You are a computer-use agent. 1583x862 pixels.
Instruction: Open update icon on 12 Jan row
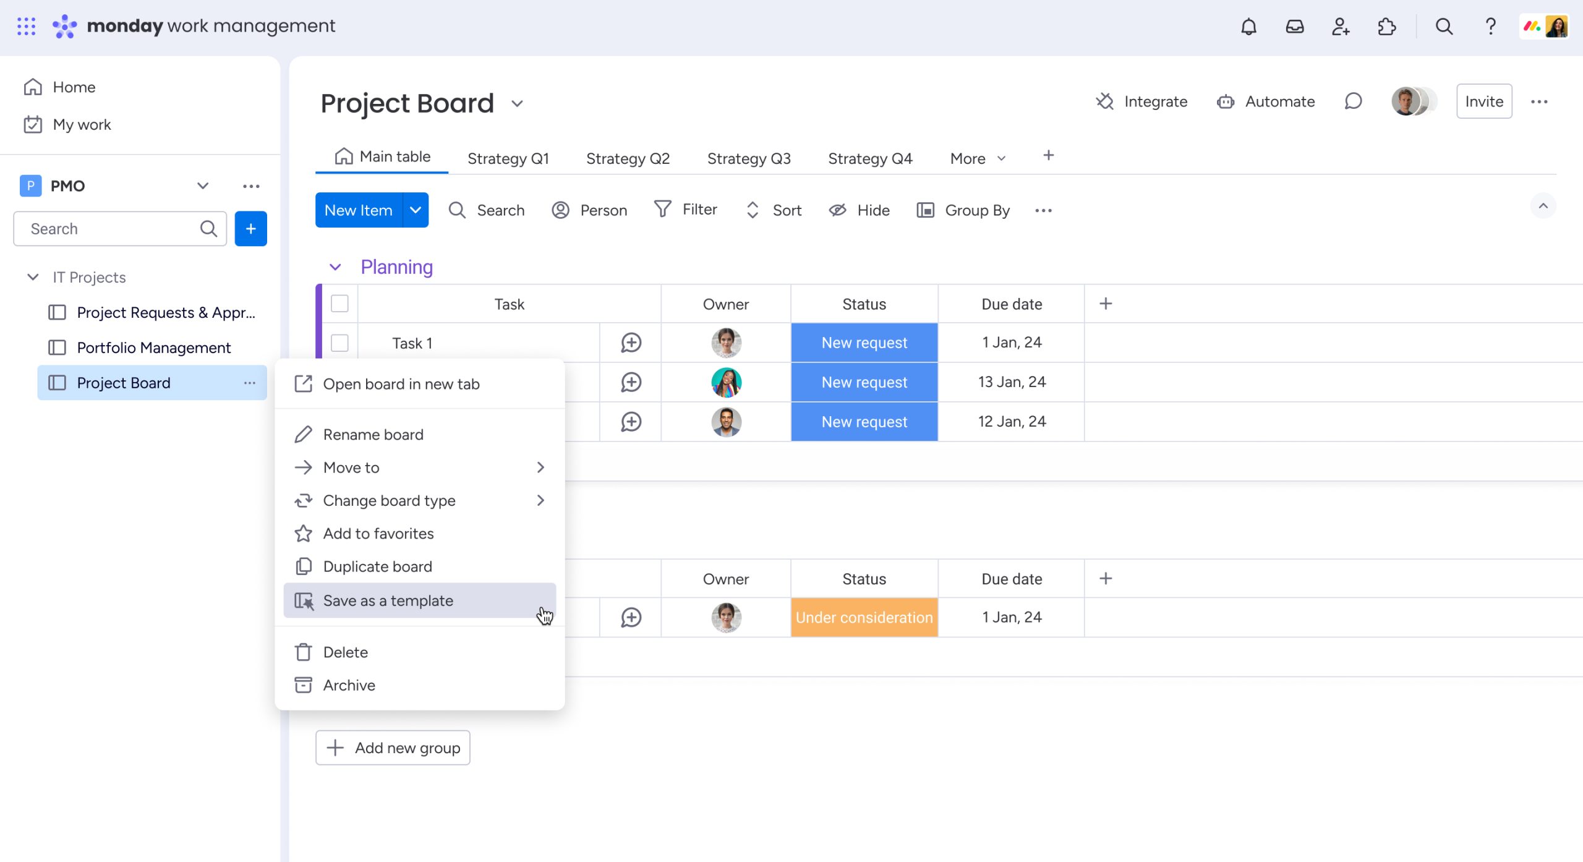tap(631, 422)
